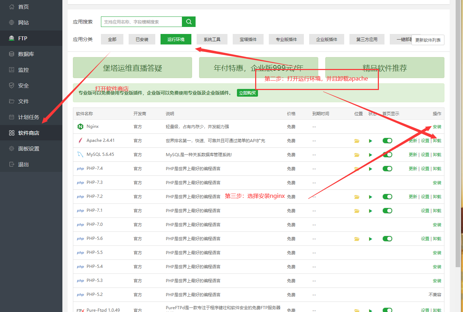
Task: Click MySQL running status play icon
Action: [370, 155]
